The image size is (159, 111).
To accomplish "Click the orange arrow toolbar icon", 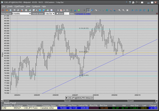I will coord(7,10).
